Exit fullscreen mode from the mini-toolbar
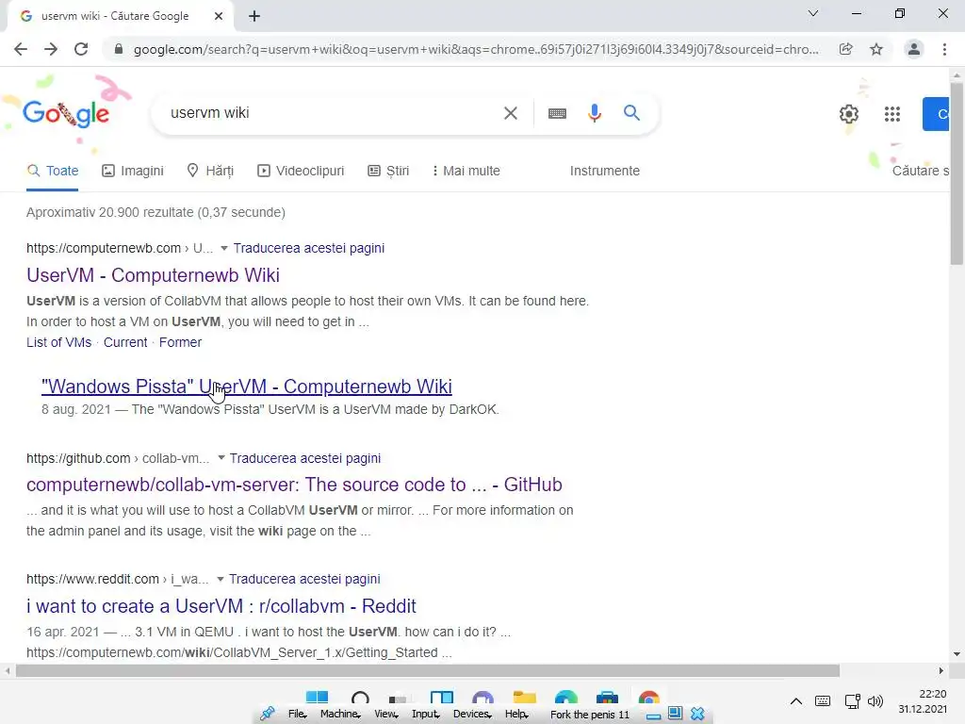Image resolution: width=965 pixels, height=724 pixels. [x=675, y=714]
